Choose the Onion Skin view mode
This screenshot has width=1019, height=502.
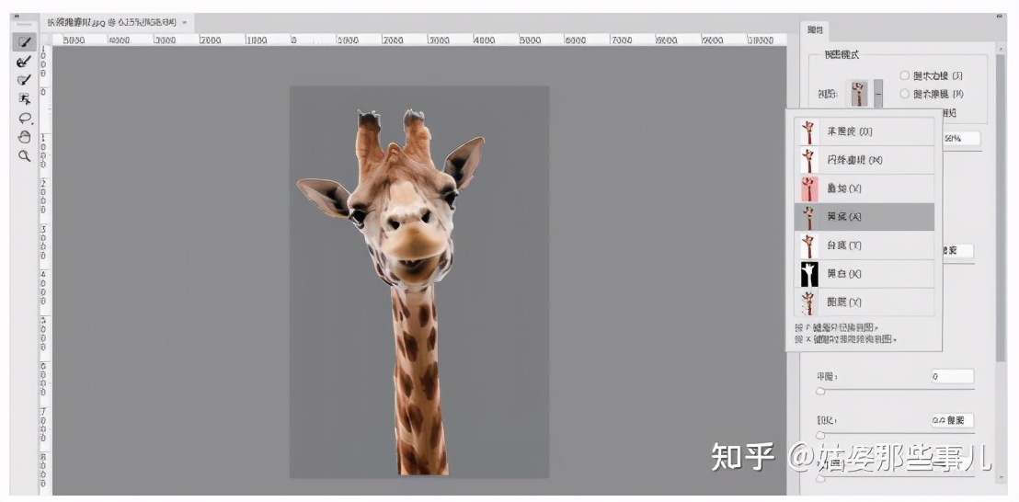[864, 131]
